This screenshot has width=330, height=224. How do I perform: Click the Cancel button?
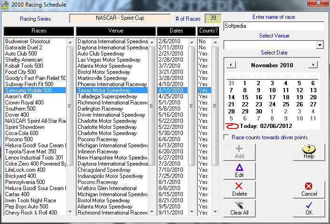[x=309, y=190]
